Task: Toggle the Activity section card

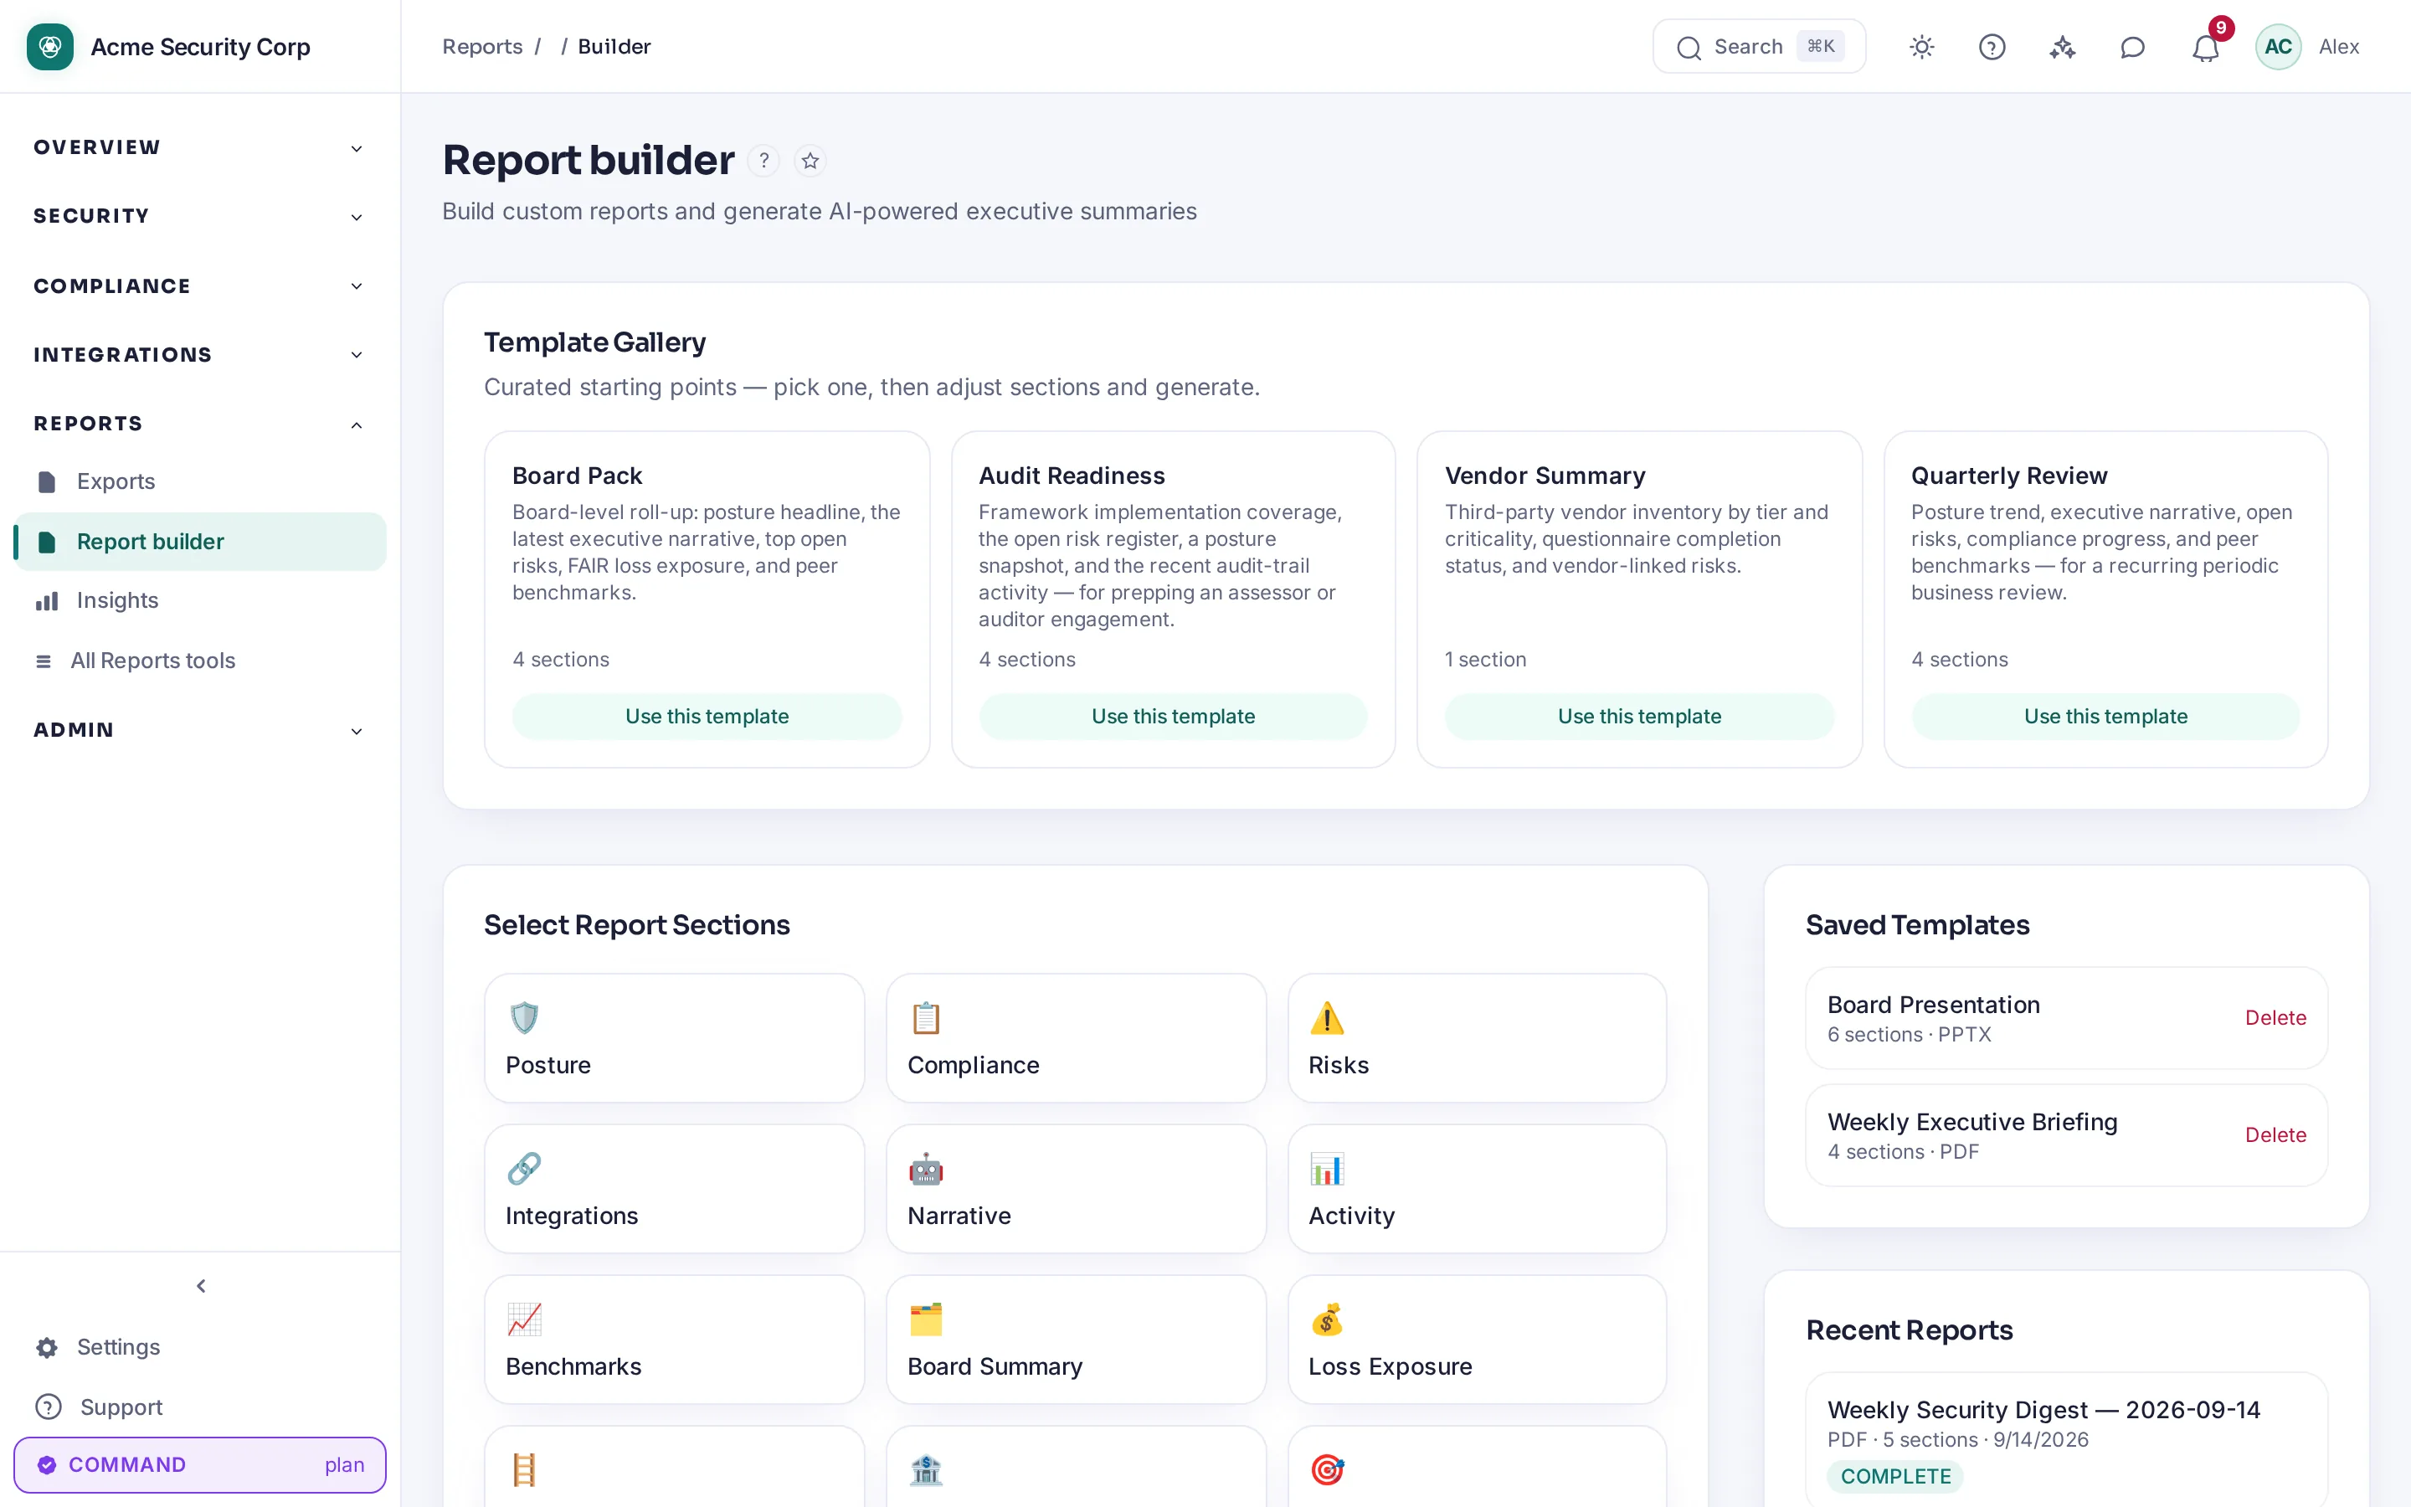Action: (x=1478, y=1188)
